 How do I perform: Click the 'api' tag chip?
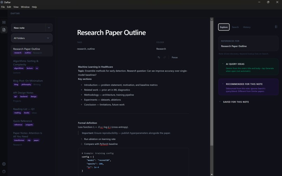tap(16, 97)
